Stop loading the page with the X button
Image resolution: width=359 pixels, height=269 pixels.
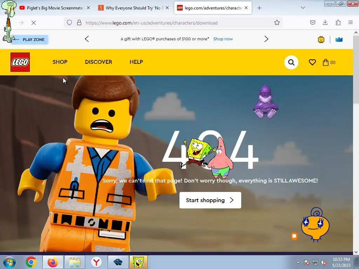tap(34, 23)
